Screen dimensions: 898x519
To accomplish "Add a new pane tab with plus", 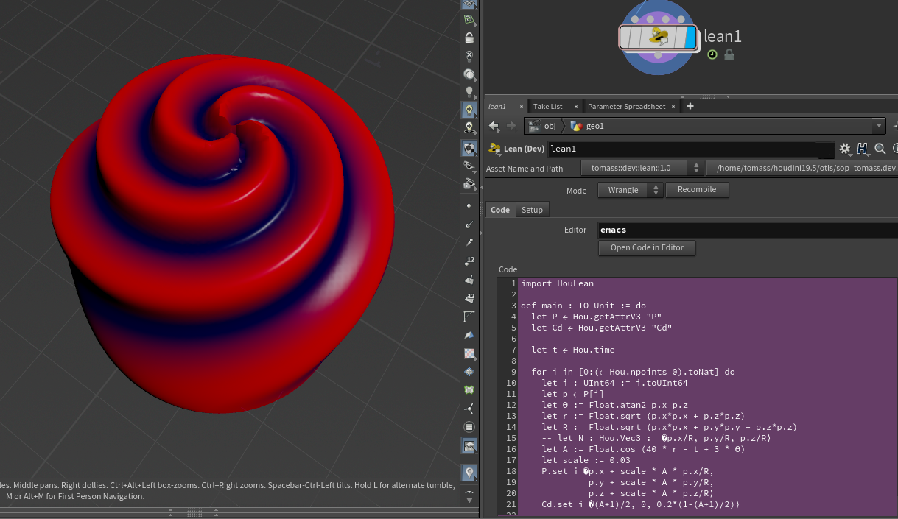I will pyautogui.click(x=690, y=107).
